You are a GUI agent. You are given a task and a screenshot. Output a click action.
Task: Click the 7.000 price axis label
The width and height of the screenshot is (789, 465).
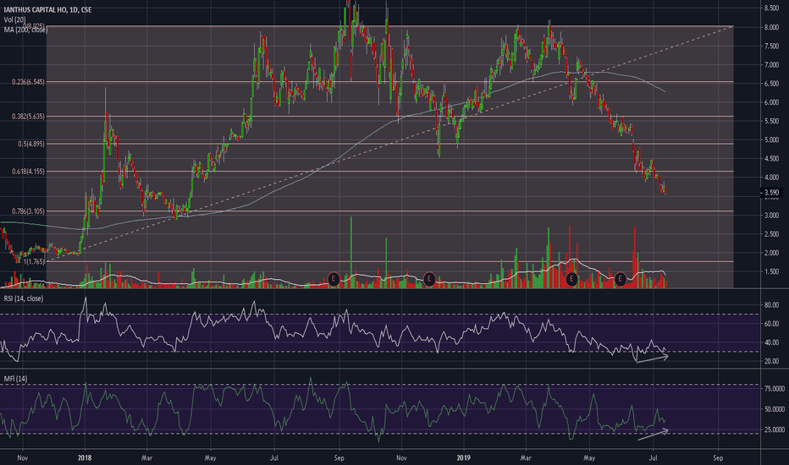pyautogui.click(x=771, y=65)
